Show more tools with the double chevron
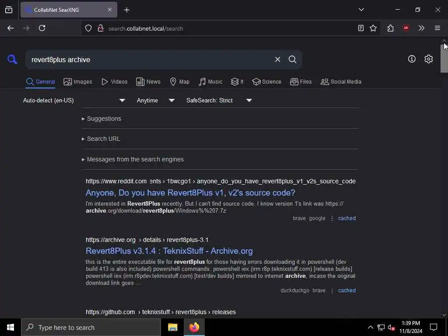 click(x=421, y=28)
